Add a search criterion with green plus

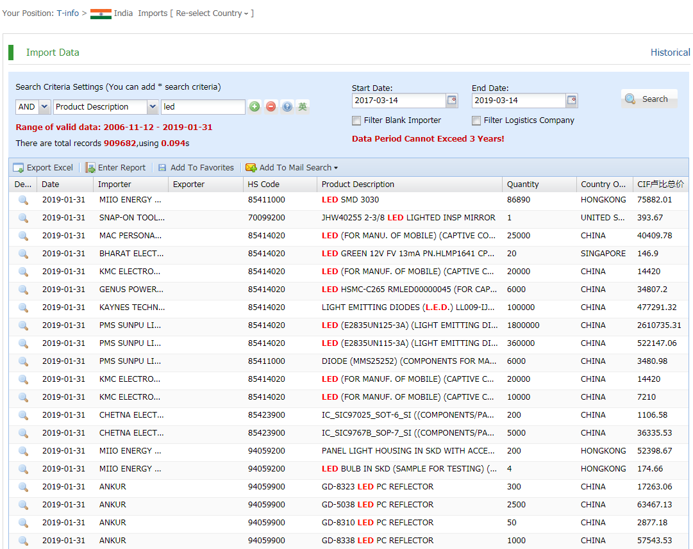tap(255, 107)
